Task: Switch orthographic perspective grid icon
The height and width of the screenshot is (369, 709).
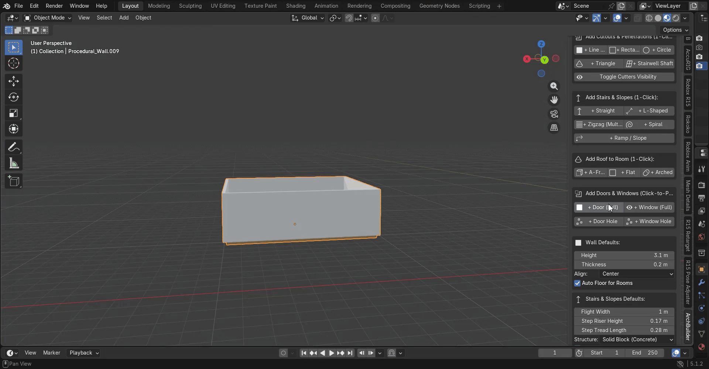Action: pos(554,128)
